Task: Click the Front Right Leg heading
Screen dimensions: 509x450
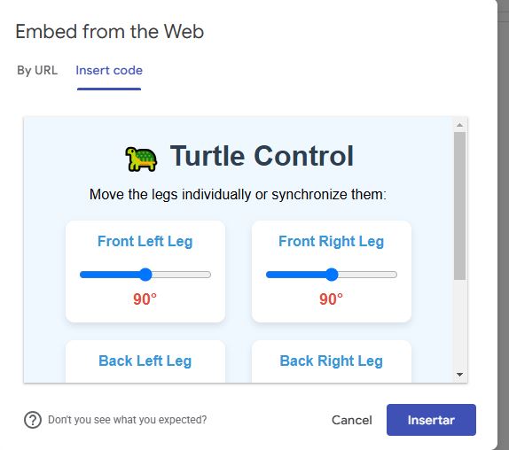Action: tap(331, 242)
